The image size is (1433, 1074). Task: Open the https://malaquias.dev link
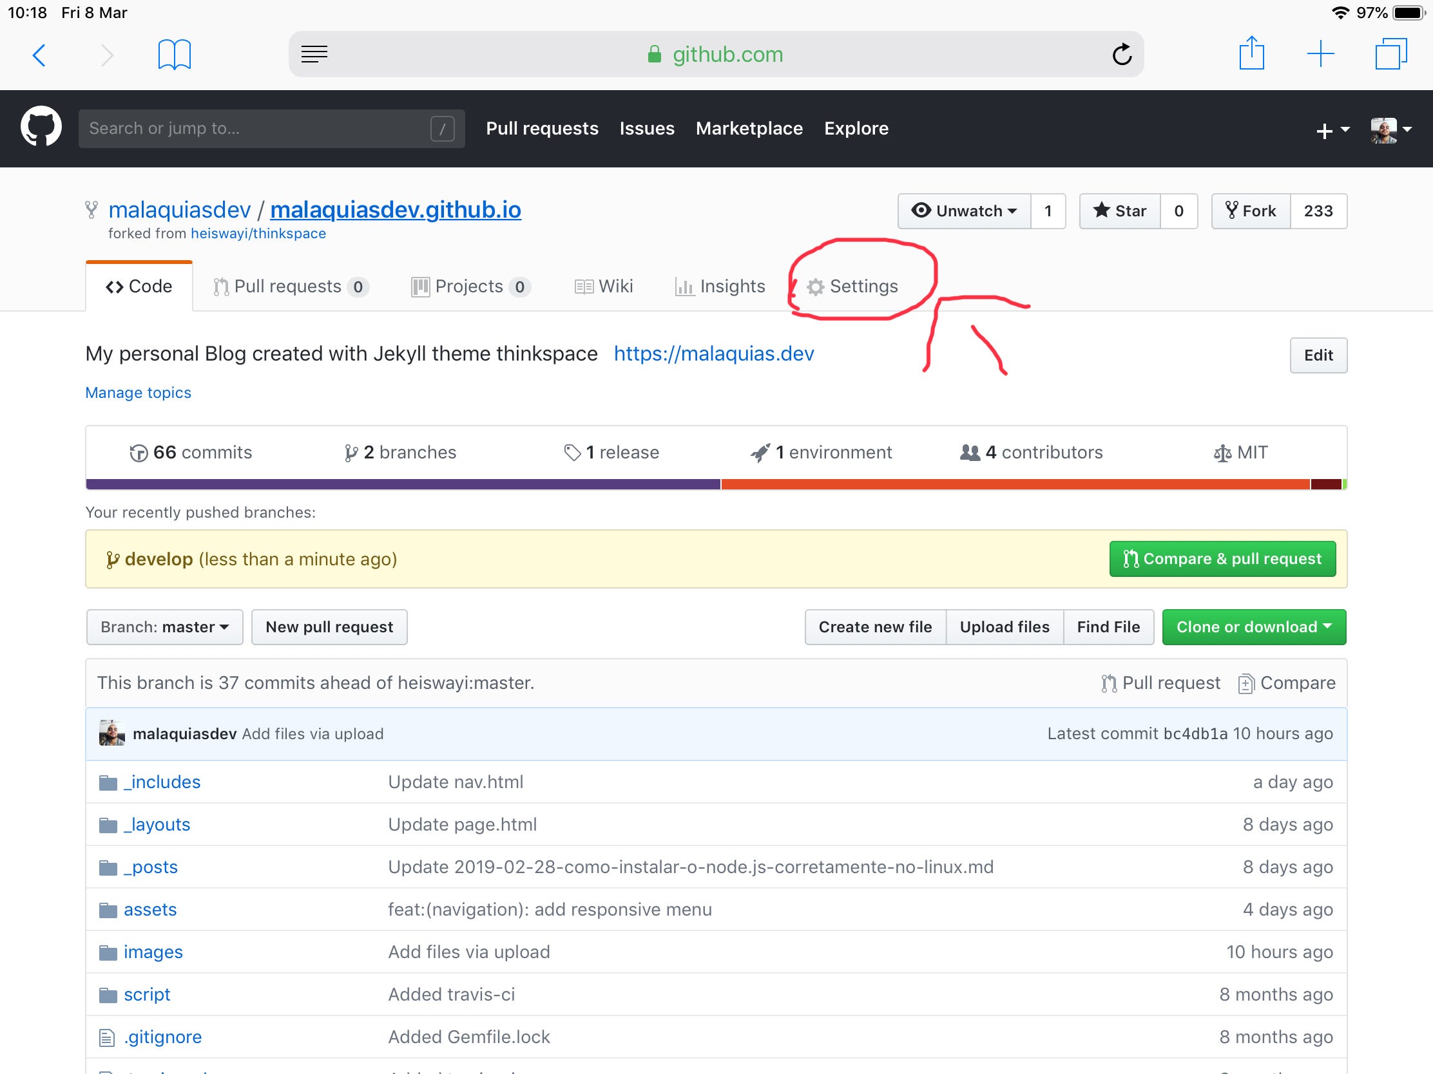pos(713,353)
